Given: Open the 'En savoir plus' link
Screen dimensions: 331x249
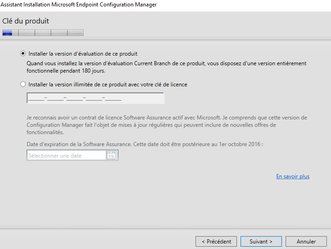Looking at the screenshot, I should [x=292, y=176].
